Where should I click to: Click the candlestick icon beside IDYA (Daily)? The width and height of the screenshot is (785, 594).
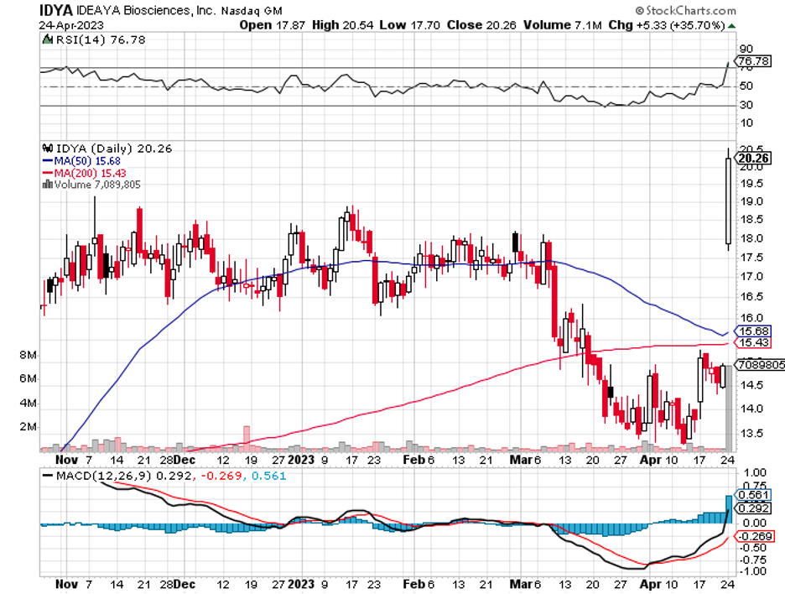(47, 148)
